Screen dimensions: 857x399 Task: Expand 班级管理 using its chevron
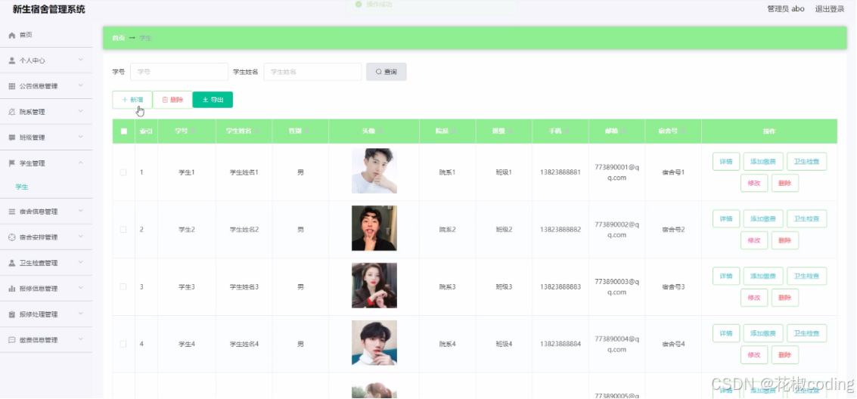coord(81,137)
